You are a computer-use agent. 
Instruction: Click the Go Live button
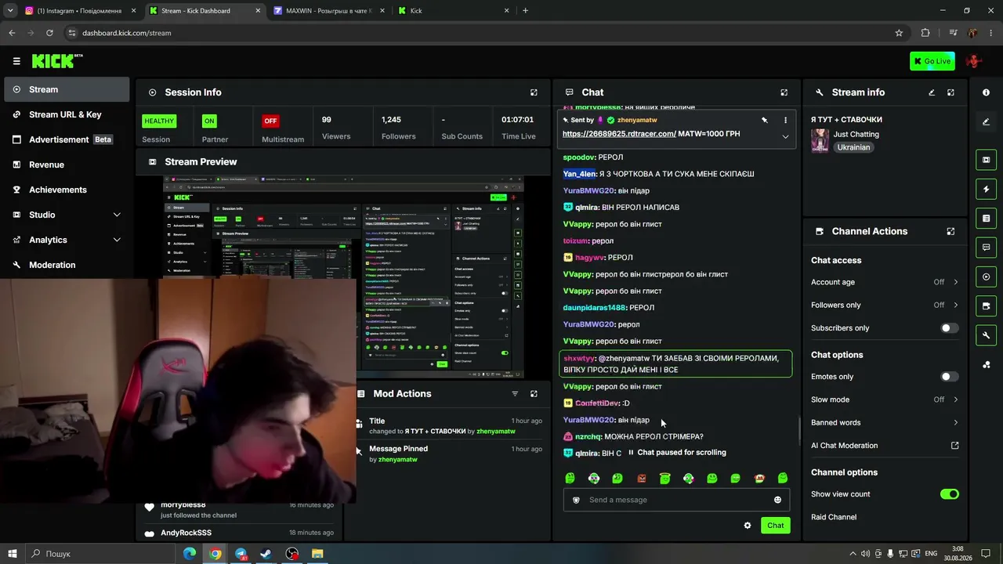932,61
